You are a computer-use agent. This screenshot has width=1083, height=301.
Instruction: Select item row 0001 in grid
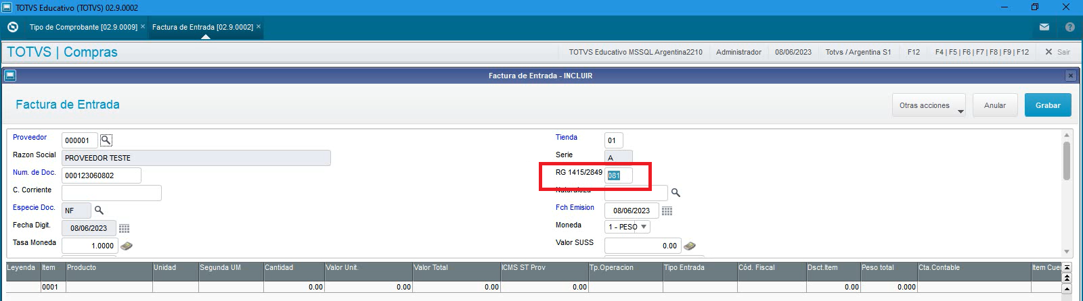(534, 287)
